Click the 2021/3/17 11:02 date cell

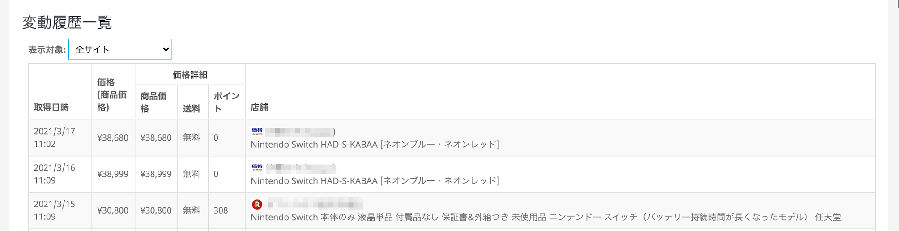(x=55, y=137)
